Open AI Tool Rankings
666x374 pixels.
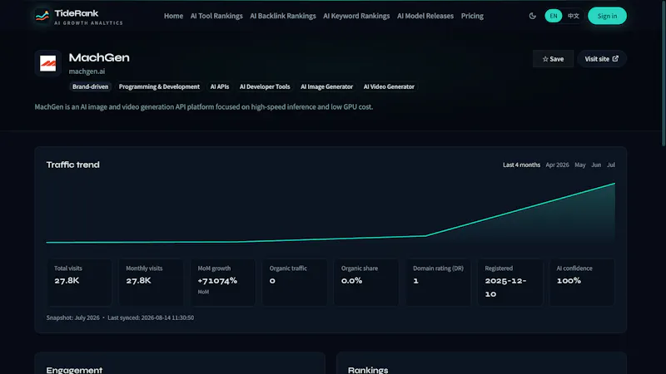point(216,16)
